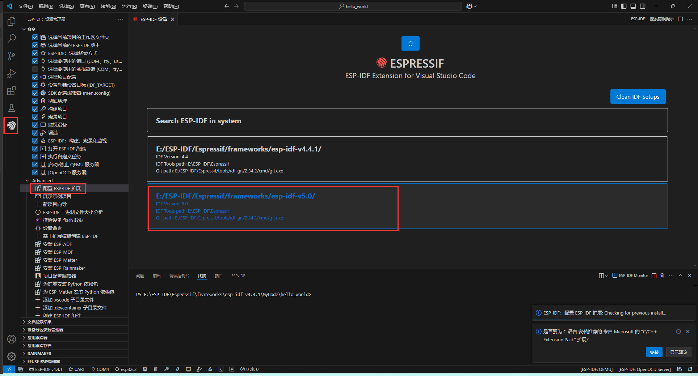Open the Extensions view
The width and height of the screenshot is (698, 376).
(12, 91)
